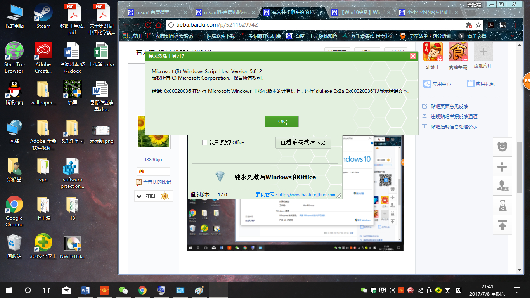Click the flask icon in floating sidebar
Image resolution: width=530 pixels, height=298 pixels.
(502, 206)
